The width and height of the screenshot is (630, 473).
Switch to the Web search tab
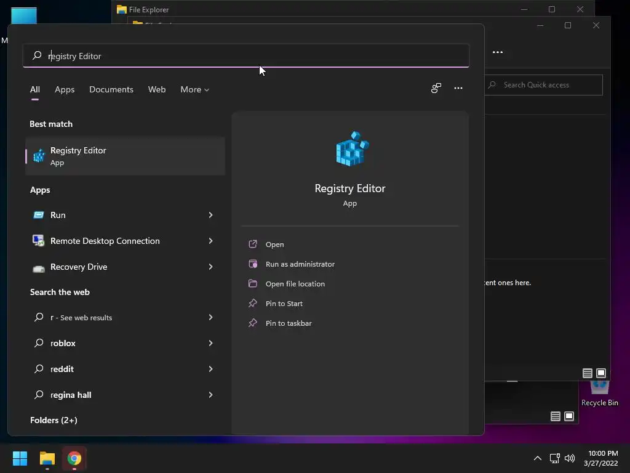(x=157, y=90)
